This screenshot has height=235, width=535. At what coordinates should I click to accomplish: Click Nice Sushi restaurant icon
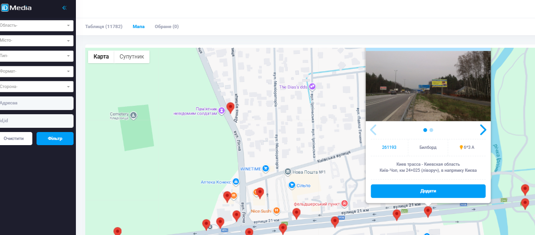click(x=277, y=211)
